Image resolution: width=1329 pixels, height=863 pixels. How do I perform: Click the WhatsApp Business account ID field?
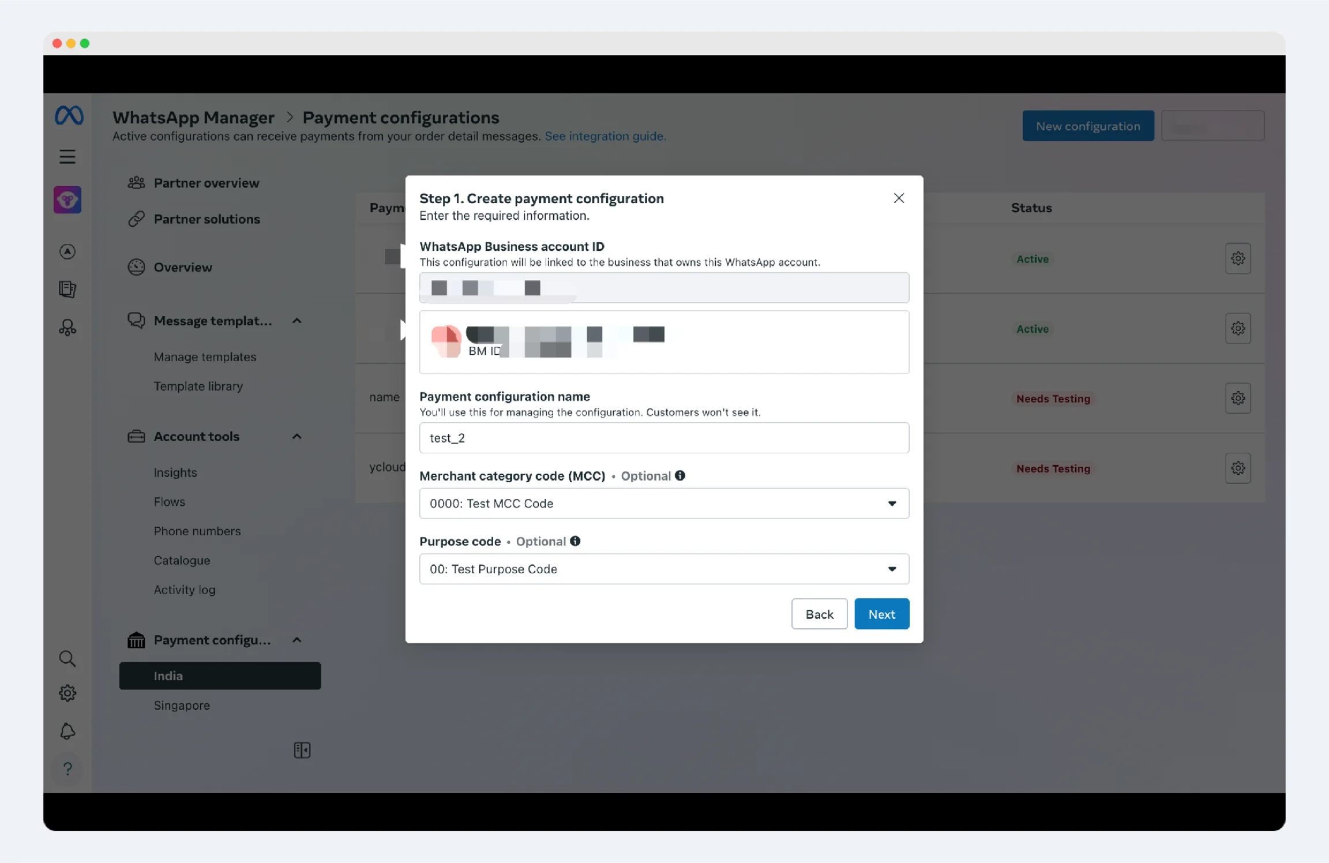pos(664,287)
